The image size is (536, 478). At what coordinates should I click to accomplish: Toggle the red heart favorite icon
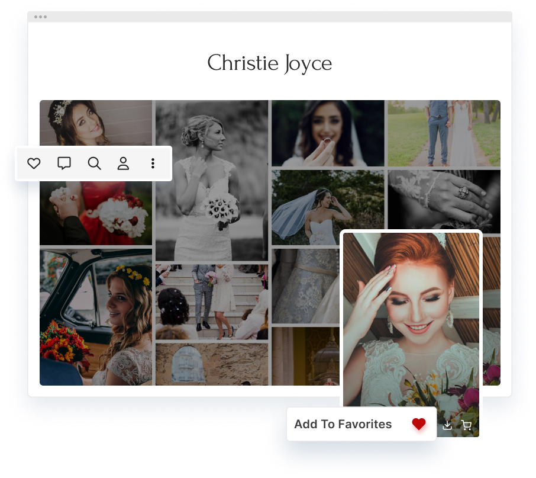tap(419, 424)
